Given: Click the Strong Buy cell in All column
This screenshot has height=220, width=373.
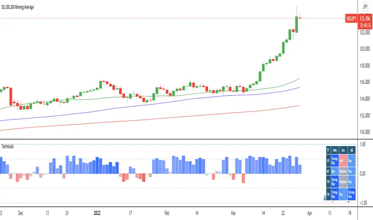Looking at the screenshot, I should pyautogui.click(x=352, y=194).
